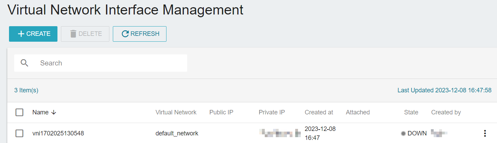Click into the Search input field
The image size is (497, 143).
(x=101, y=63)
